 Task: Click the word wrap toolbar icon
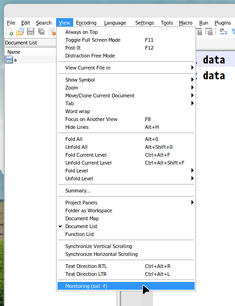pyautogui.click(x=223, y=32)
